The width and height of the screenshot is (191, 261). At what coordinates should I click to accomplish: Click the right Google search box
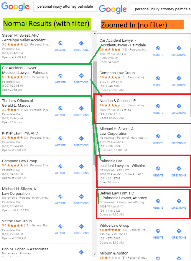[x=161, y=9]
